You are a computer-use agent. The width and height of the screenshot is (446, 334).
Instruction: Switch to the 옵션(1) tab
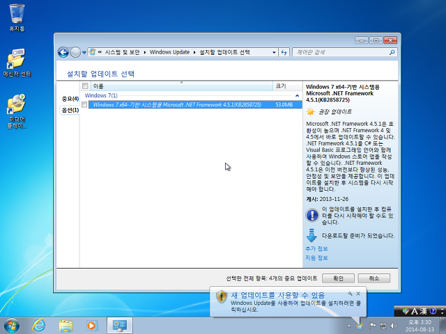70,110
